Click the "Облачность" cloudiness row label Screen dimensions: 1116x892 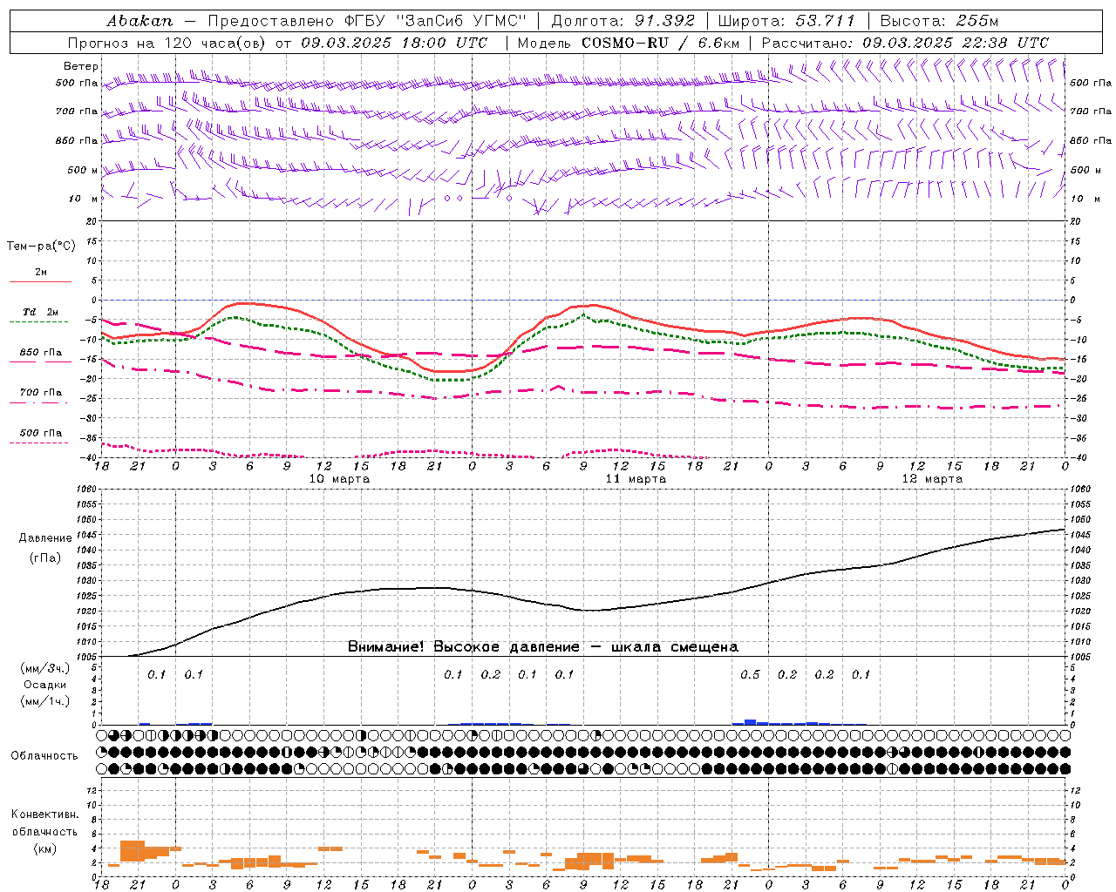(x=44, y=755)
